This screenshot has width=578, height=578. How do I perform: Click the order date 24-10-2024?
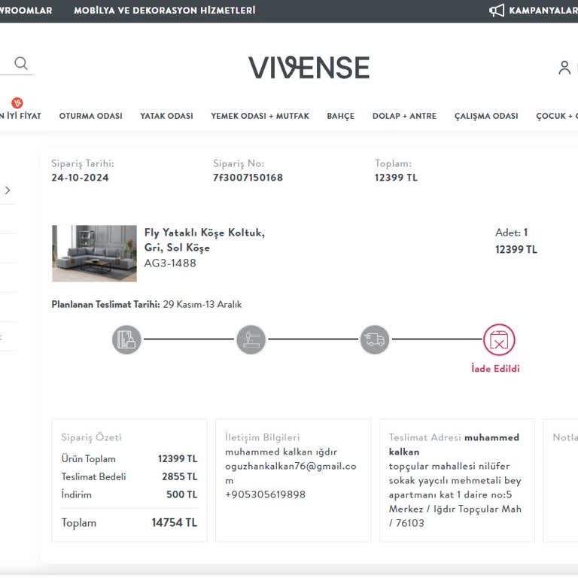tap(80, 178)
